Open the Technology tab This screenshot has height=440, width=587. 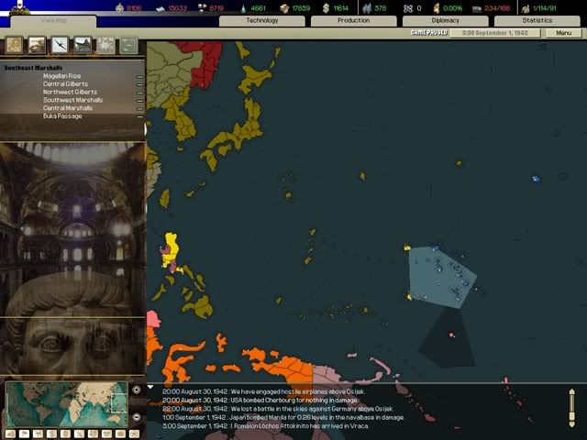262,20
